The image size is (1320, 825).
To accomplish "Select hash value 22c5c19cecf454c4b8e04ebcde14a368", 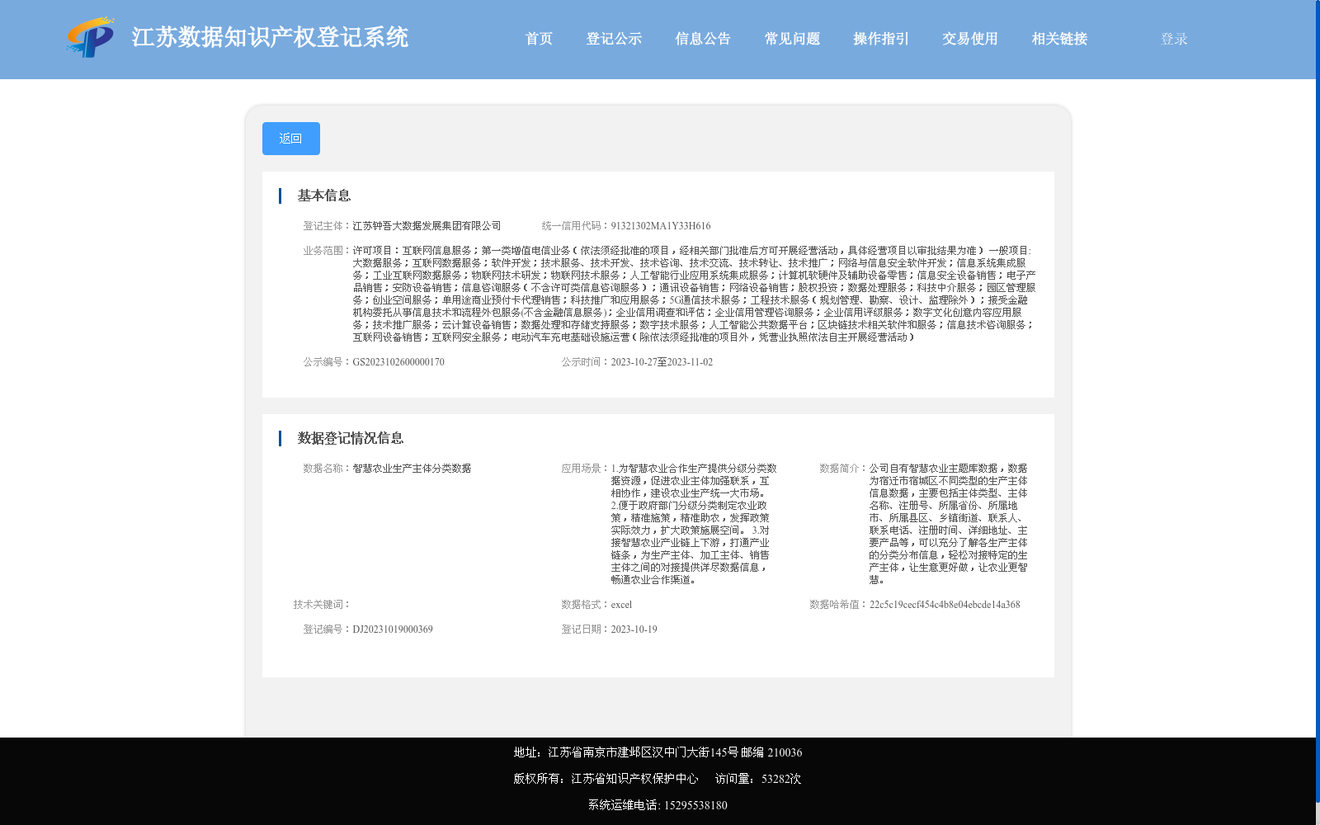I will click(945, 605).
